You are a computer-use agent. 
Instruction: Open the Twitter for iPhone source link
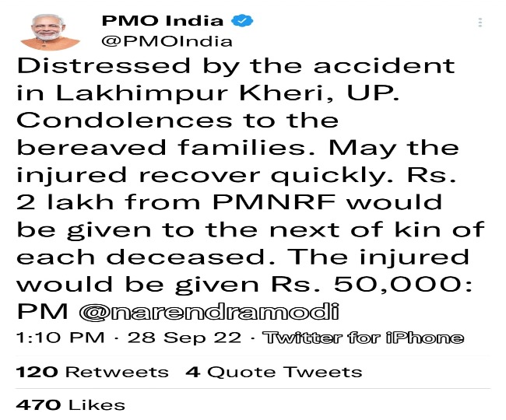point(364,338)
